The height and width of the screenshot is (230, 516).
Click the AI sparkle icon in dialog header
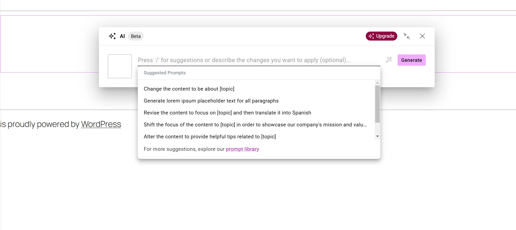(x=112, y=36)
